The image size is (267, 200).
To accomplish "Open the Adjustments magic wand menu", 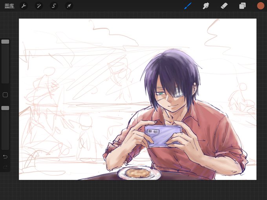I will pos(39,6).
